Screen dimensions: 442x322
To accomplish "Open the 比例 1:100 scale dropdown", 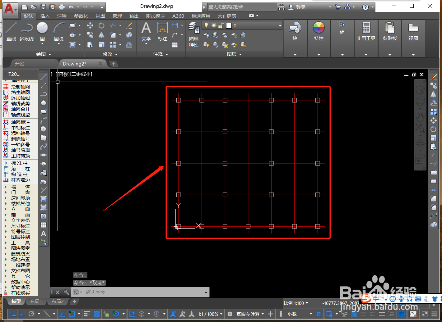I will 296,303.
